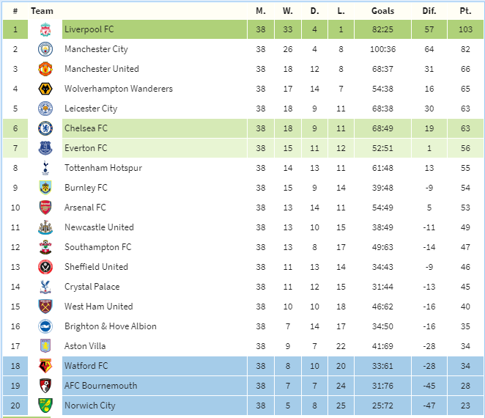
Task: Click the Watford FC crest icon
Action: click(x=45, y=366)
